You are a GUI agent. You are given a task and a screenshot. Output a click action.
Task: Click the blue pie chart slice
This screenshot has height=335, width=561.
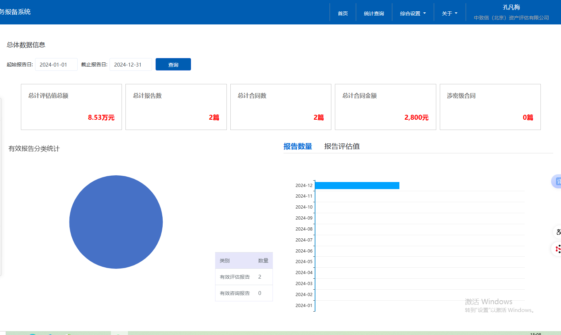click(116, 222)
